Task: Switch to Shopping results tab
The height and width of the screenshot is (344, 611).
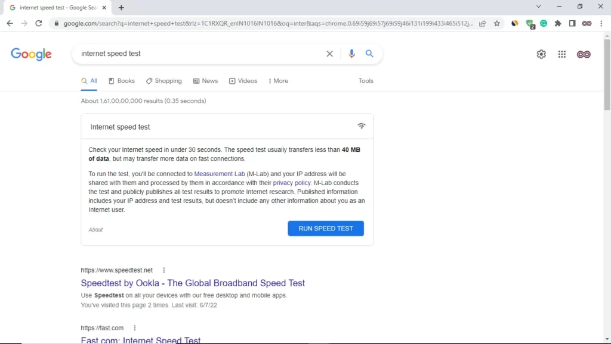Action: 163,81
